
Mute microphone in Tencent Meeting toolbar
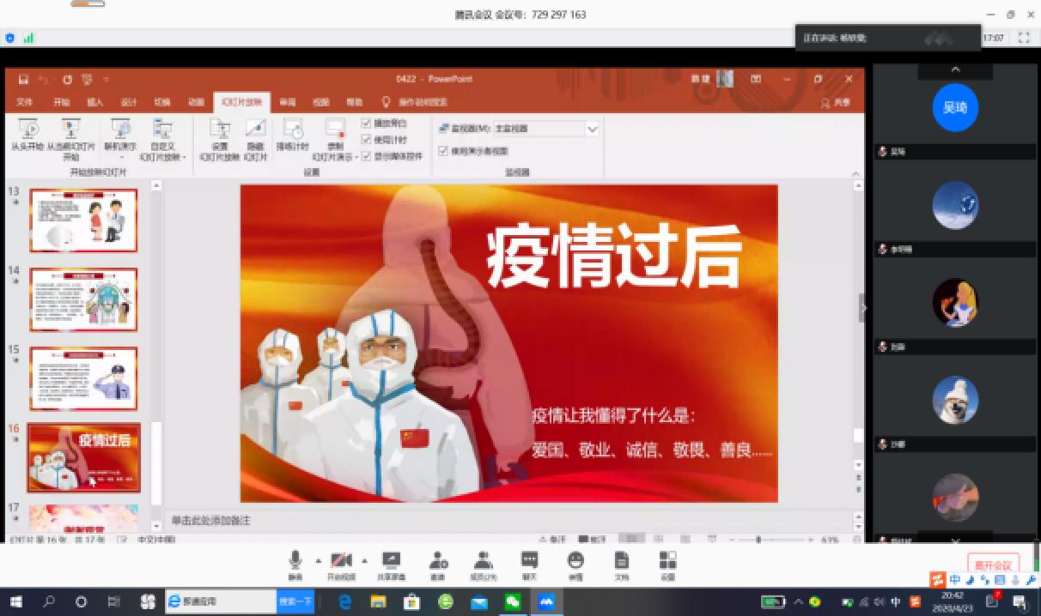[295, 561]
